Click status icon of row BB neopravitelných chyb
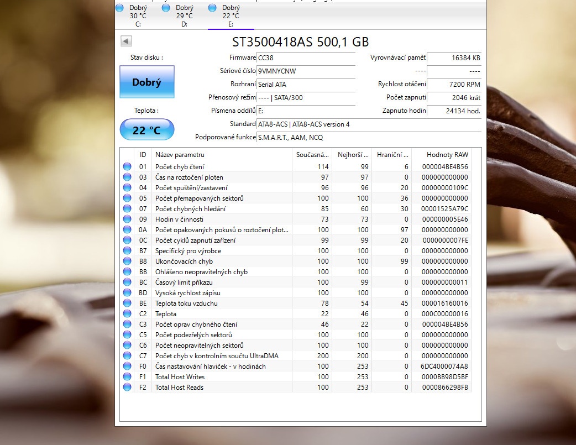Viewport: 576px width, 445px height. click(127, 271)
